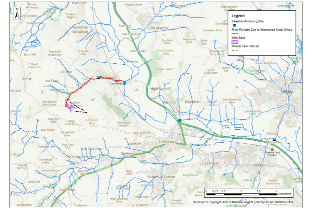Click the Kilometers scale bar

[241, 194]
